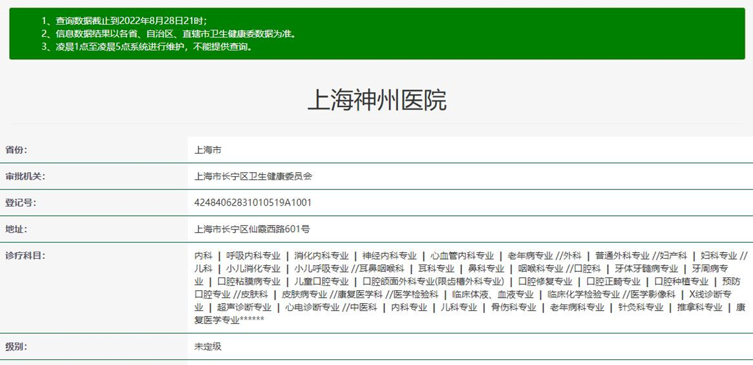Click 口腔种植专业 in department list
The width and height of the screenshot is (753, 365).
[681, 281]
